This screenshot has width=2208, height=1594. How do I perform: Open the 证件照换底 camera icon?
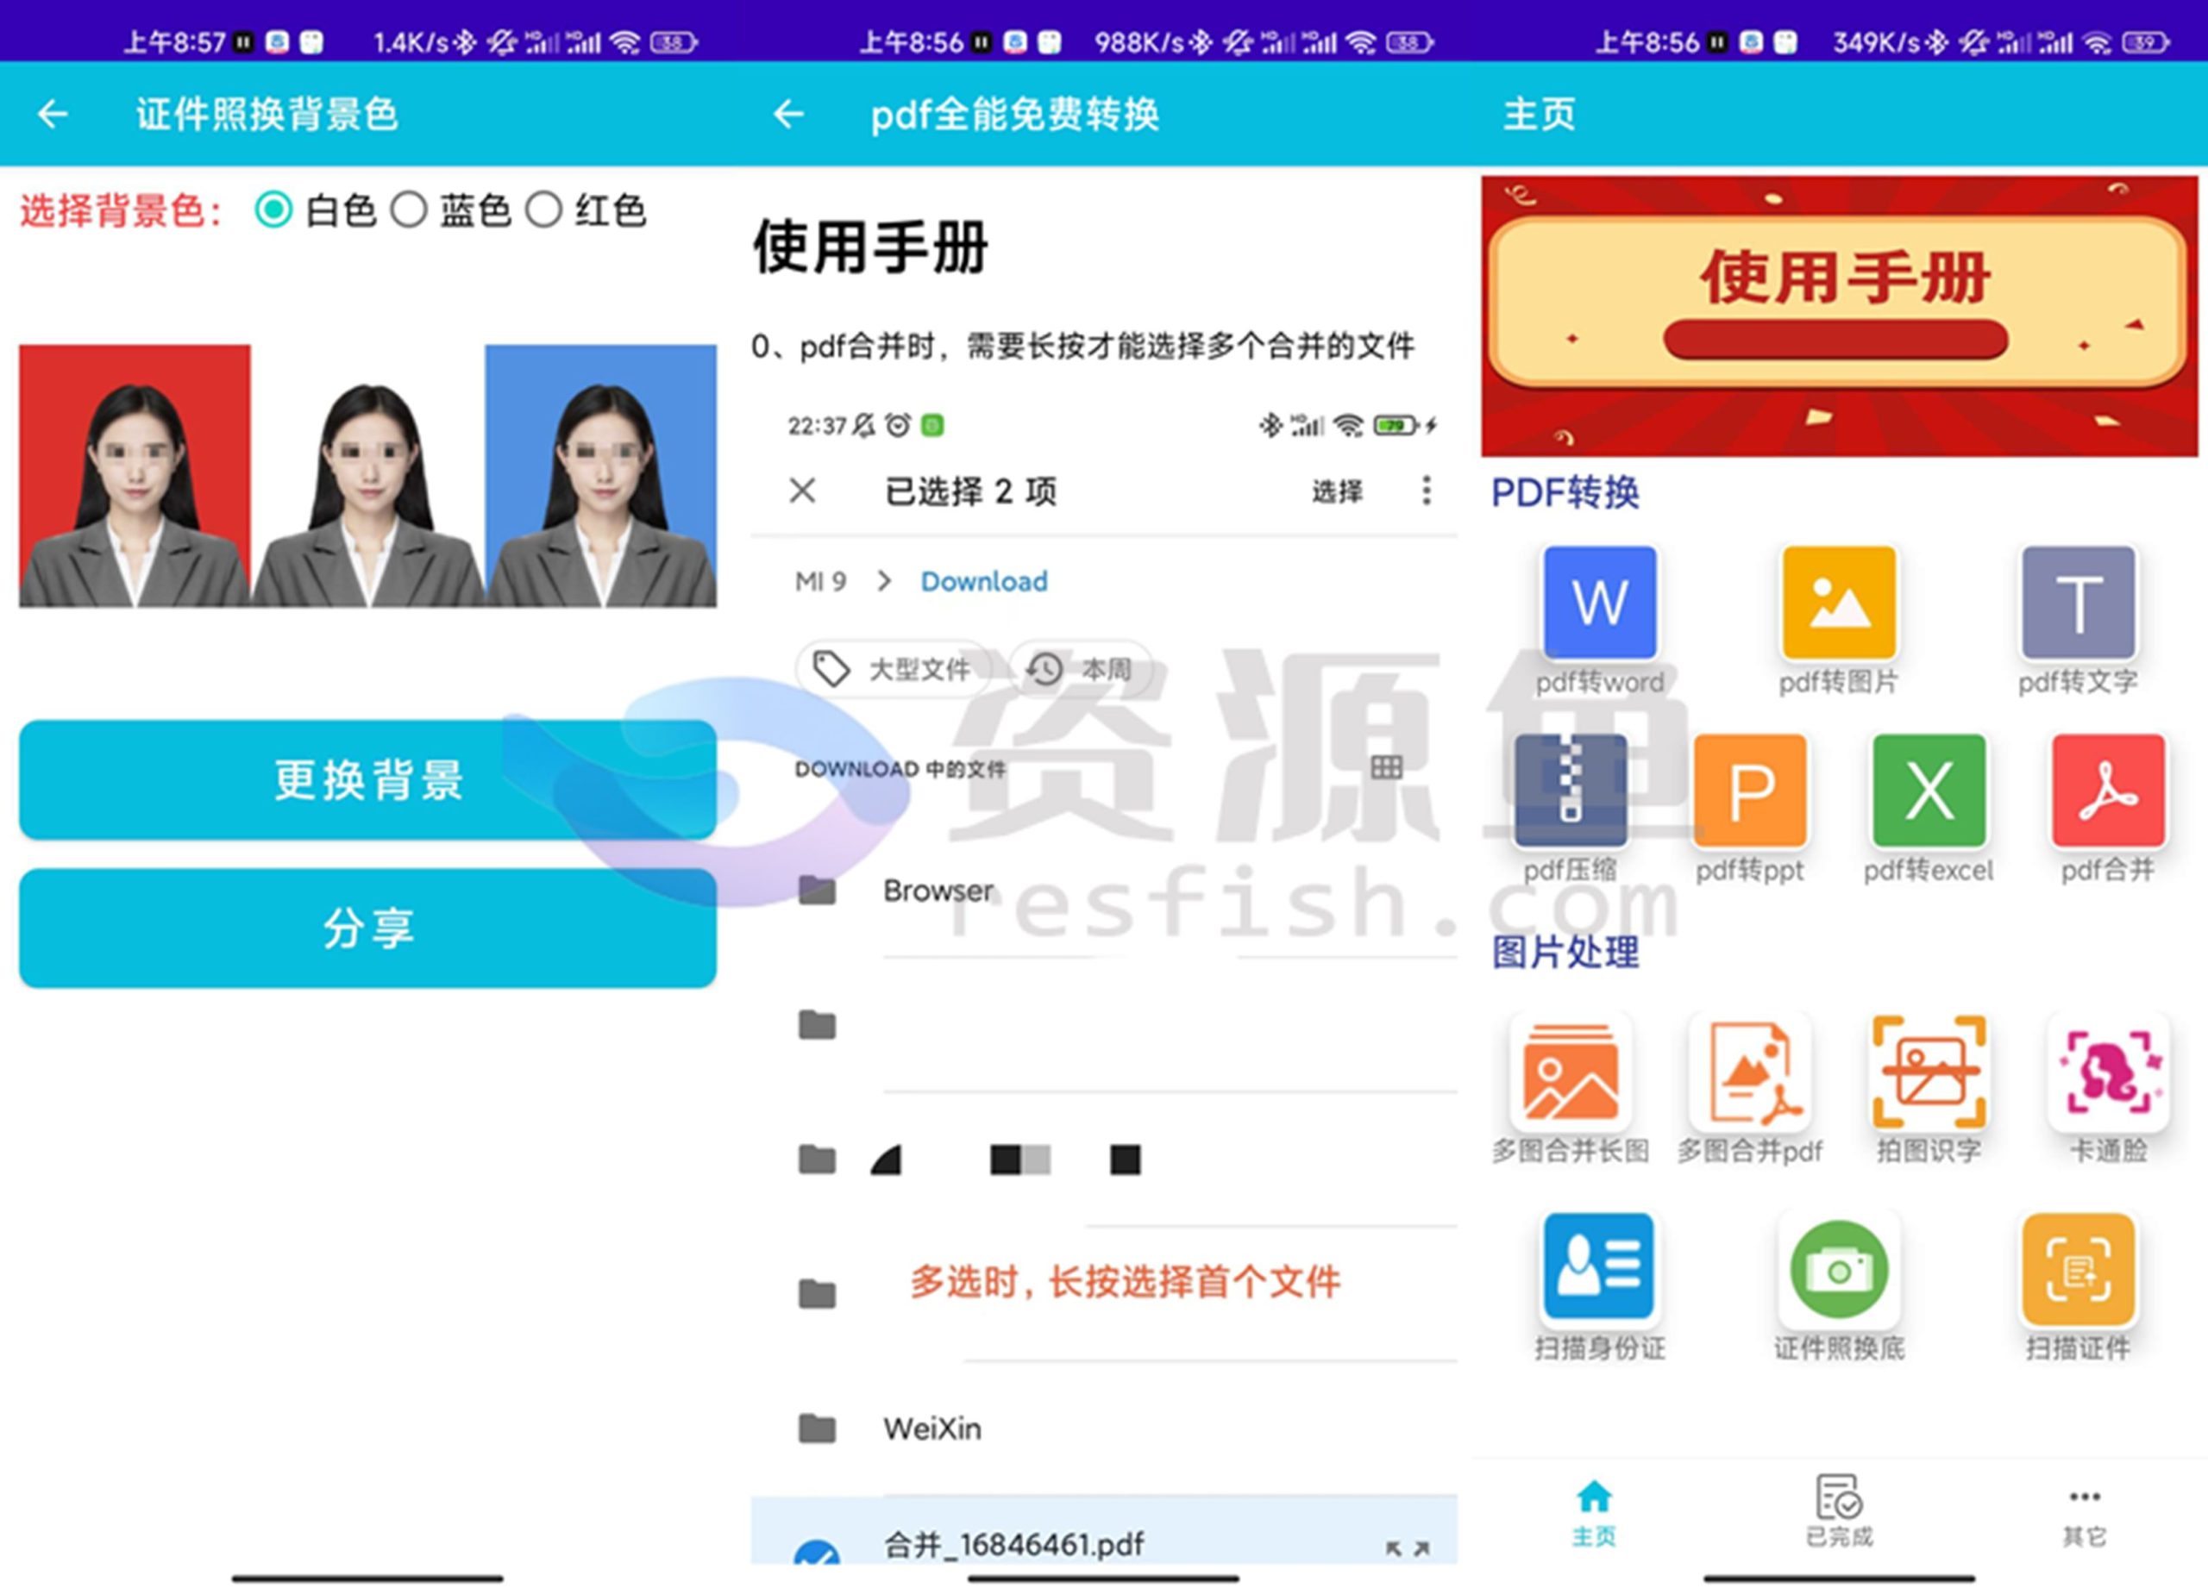click(x=1838, y=1269)
